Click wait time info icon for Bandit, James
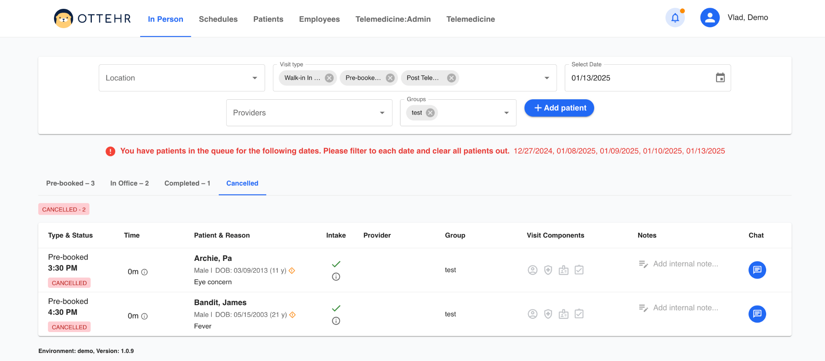The width and height of the screenshot is (825, 361). [x=145, y=316]
